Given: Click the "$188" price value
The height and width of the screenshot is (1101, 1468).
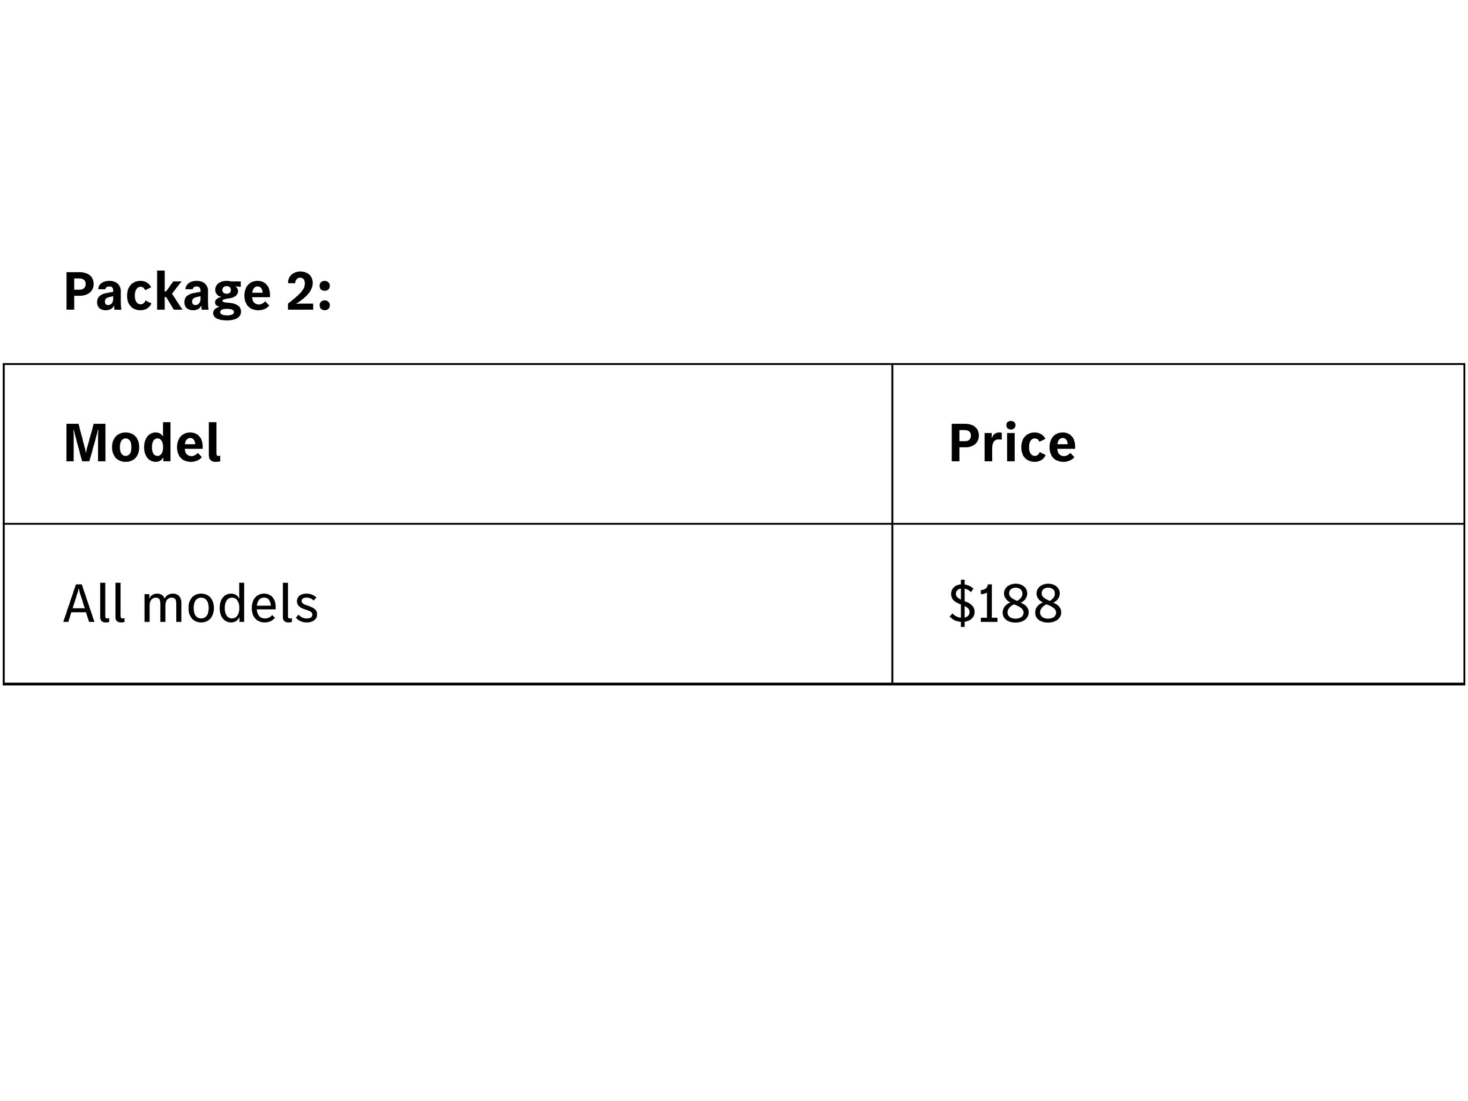Looking at the screenshot, I should tap(1005, 604).
